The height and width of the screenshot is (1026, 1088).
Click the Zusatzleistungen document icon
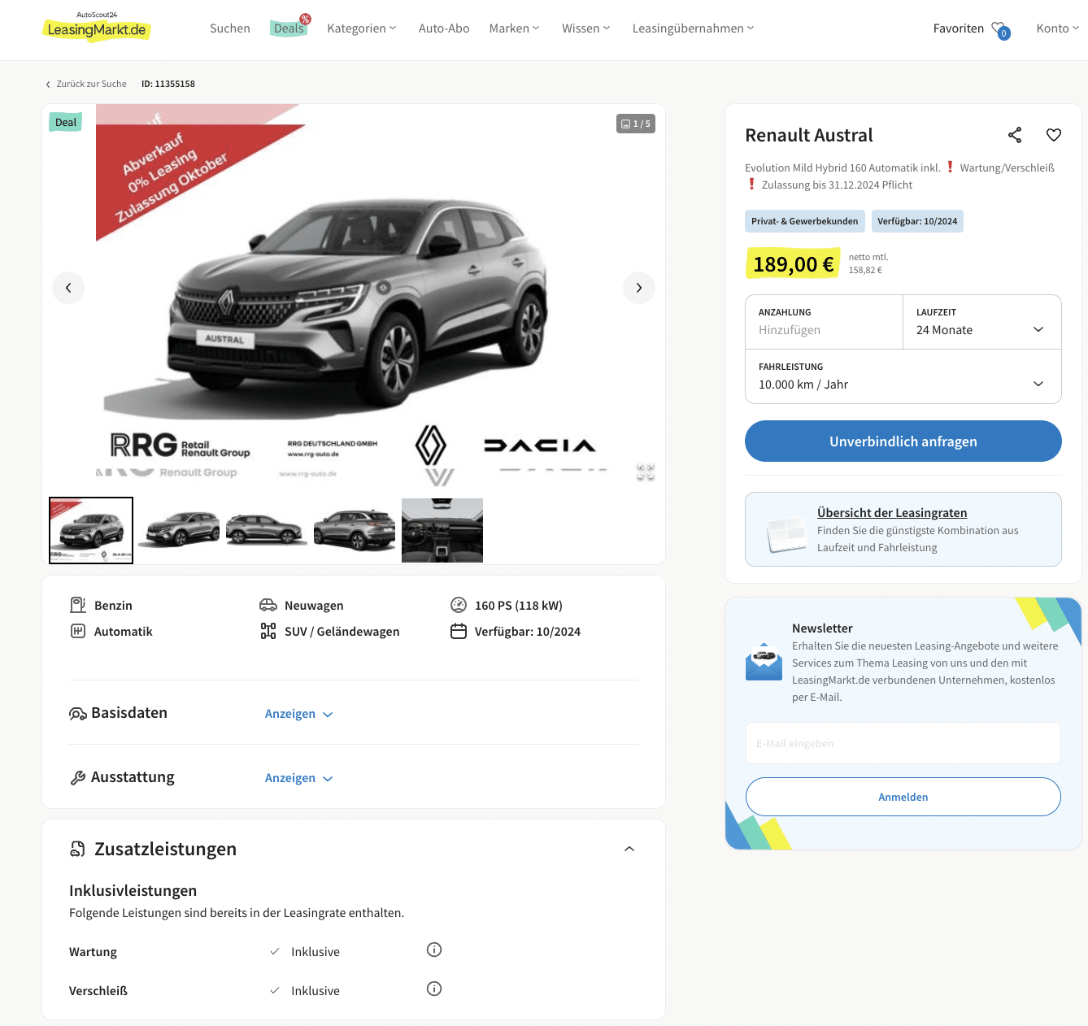click(78, 849)
